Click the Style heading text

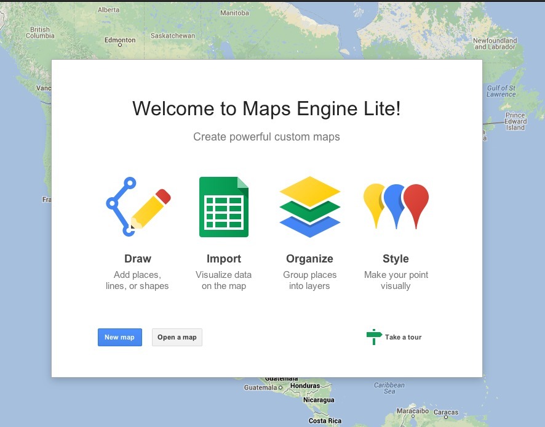(x=396, y=259)
